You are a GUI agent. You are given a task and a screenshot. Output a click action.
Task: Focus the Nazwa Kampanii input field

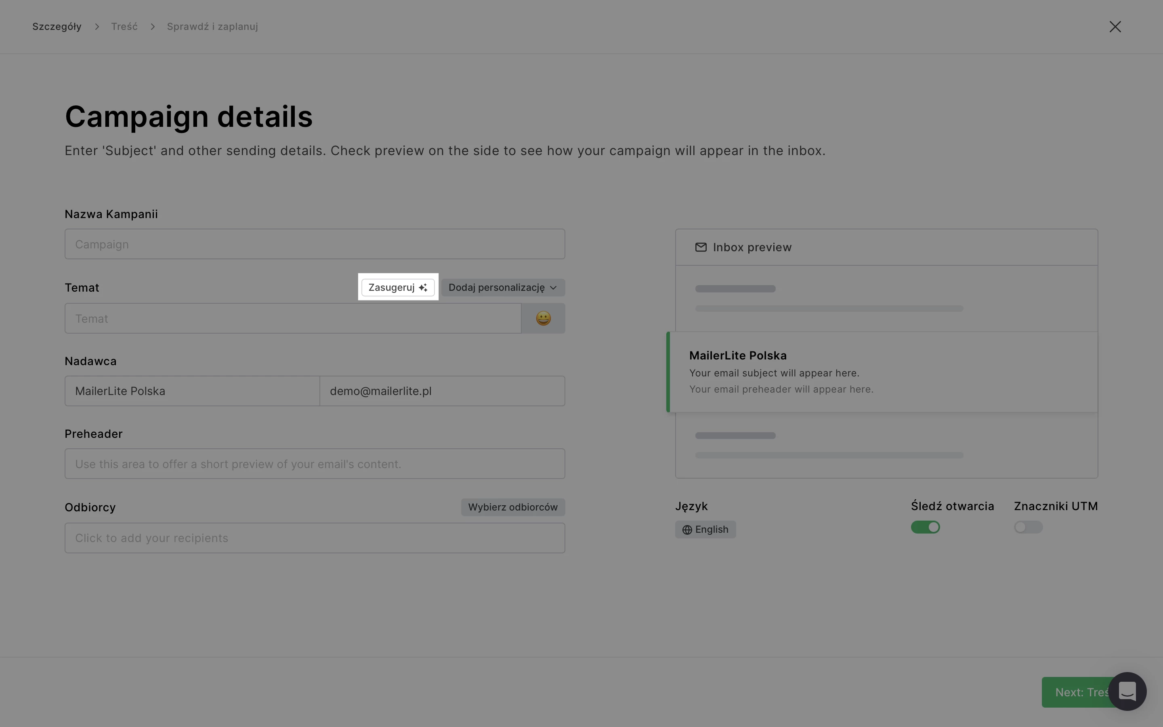(314, 244)
